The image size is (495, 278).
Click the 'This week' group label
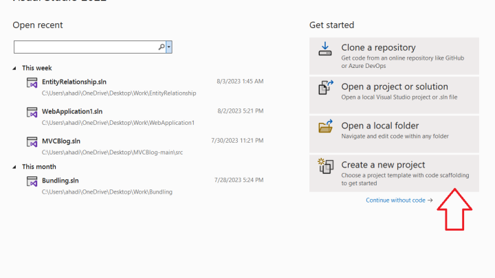pyautogui.click(x=37, y=68)
